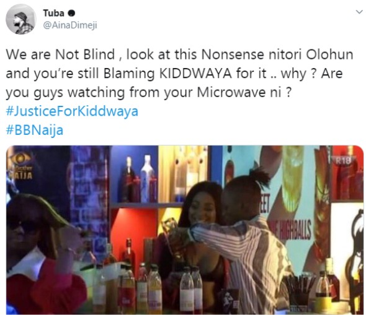Open Tuba's profile avatar picture
The width and height of the screenshot is (366, 315).
(20, 19)
